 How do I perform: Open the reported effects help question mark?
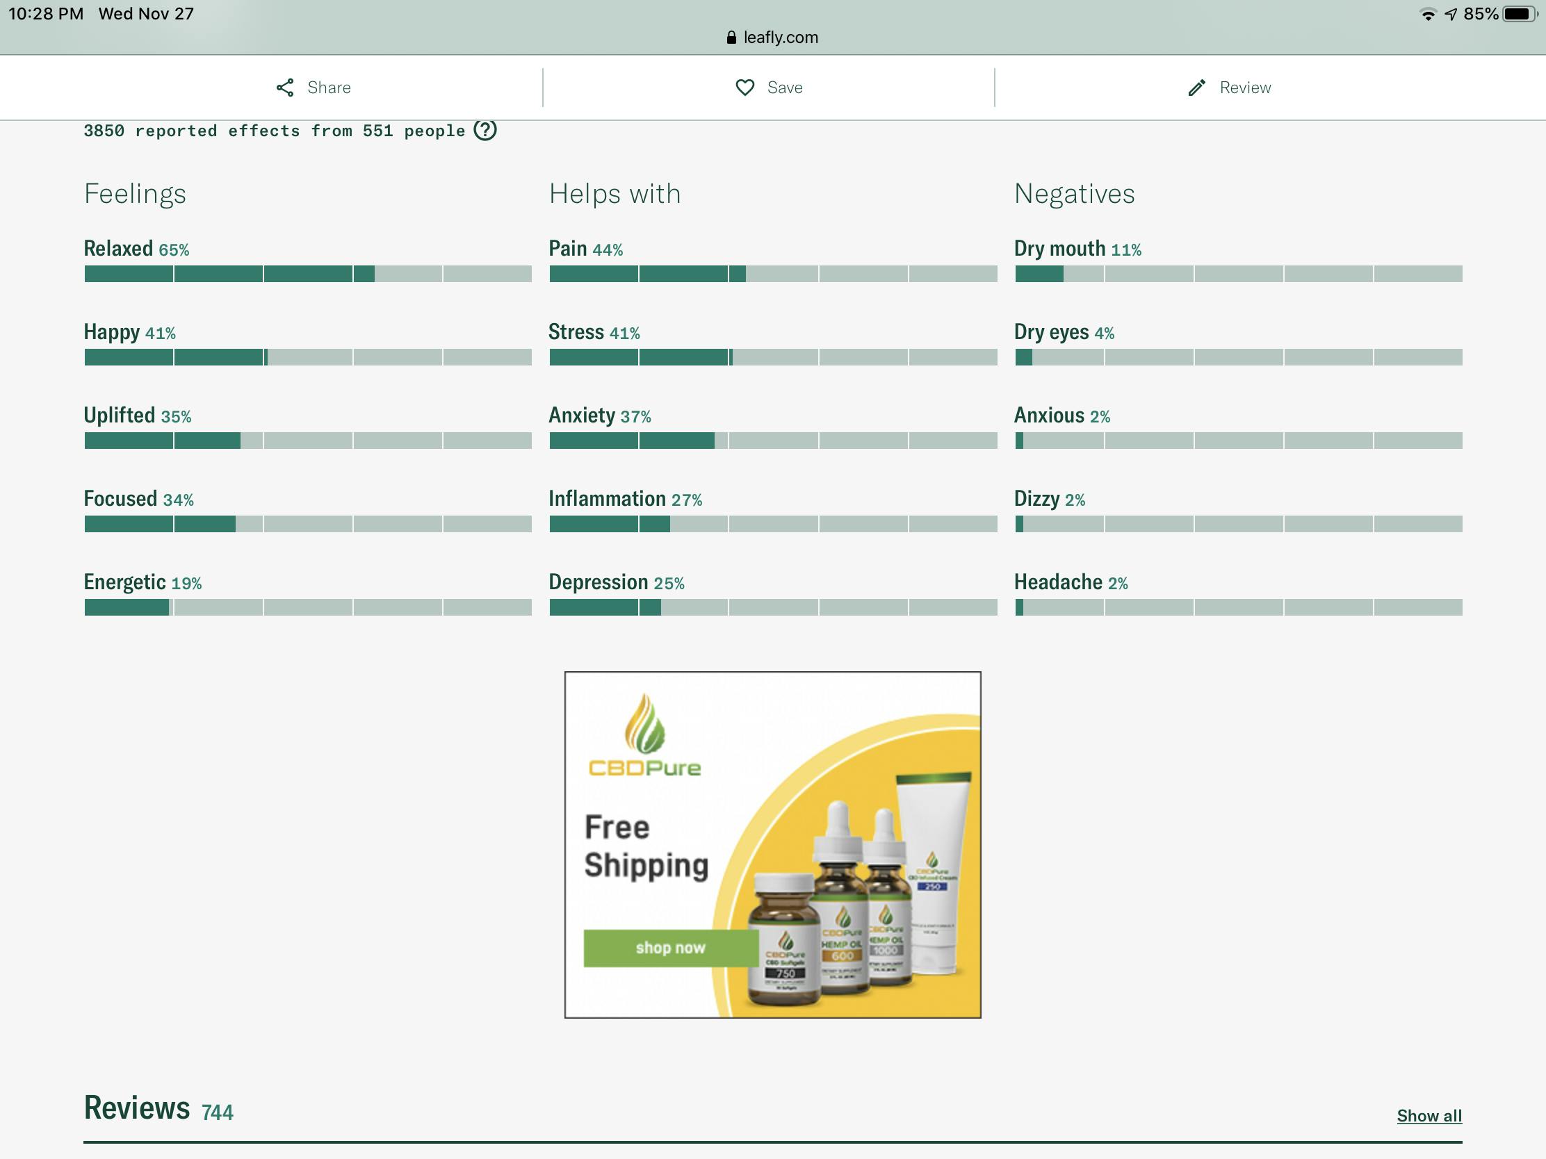point(485,130)
